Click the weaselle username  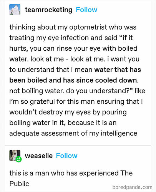point(39,156)
